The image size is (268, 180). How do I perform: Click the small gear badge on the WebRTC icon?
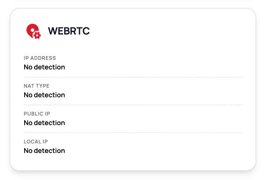click(38, 35)
